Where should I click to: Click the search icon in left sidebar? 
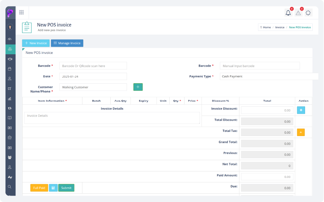(x=10, y=187)
